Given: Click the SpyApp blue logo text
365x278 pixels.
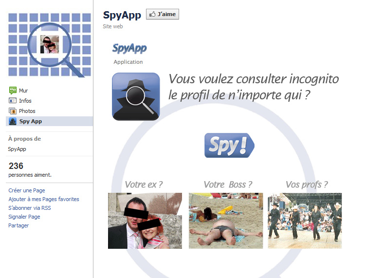Looking at the screenshot, I should 129,48.
